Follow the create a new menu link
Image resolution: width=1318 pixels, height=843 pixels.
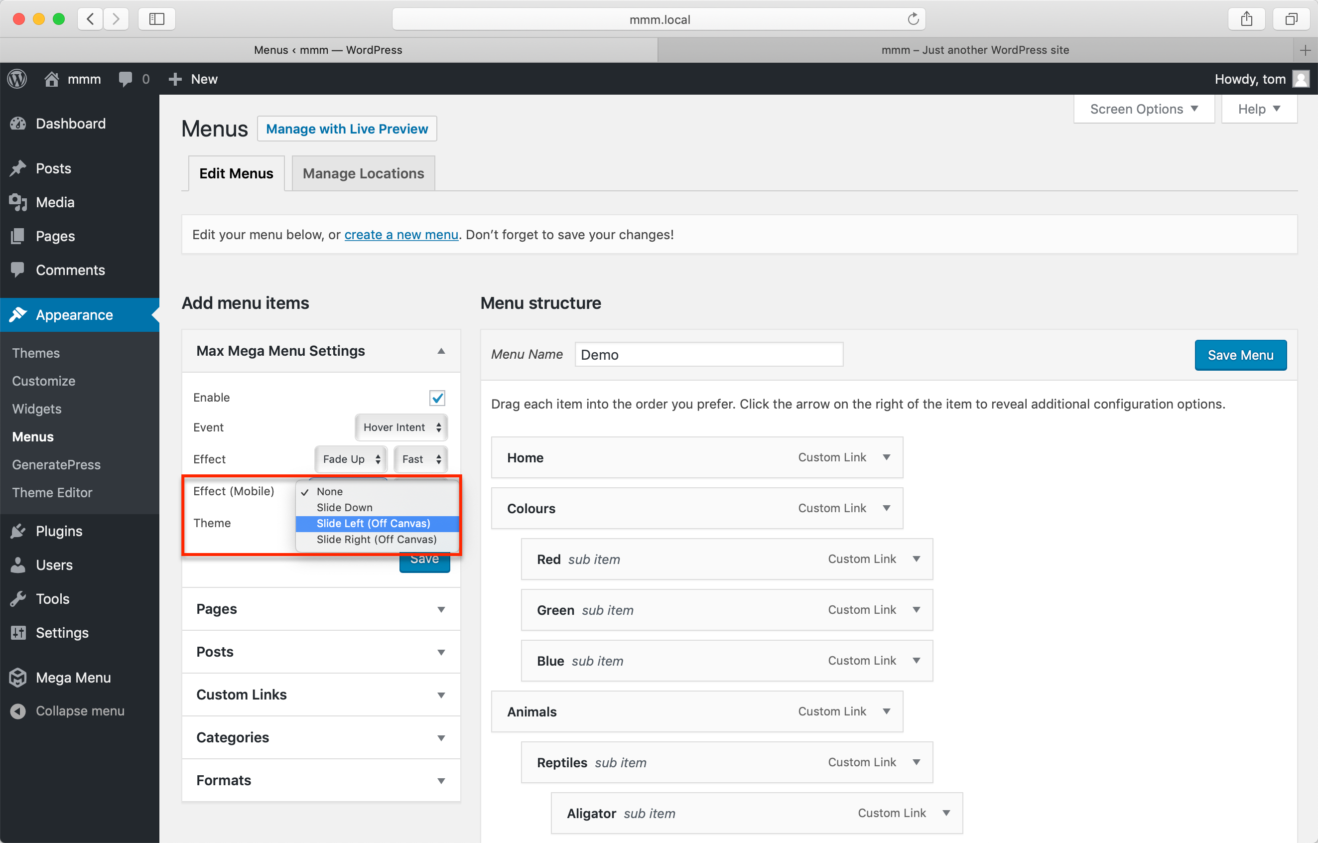(401, 234)
